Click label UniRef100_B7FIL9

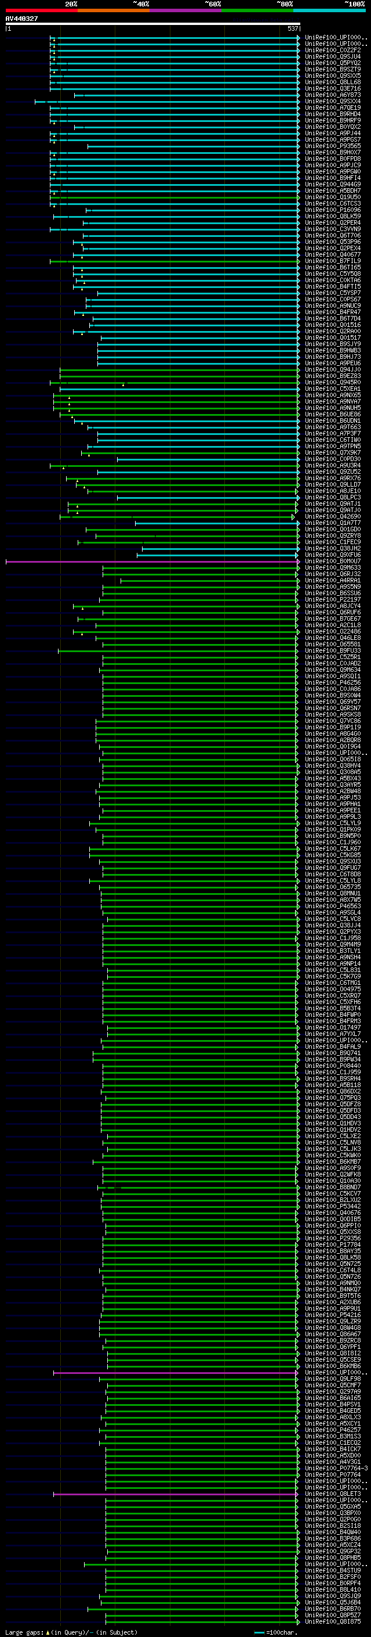click(333, 261)
